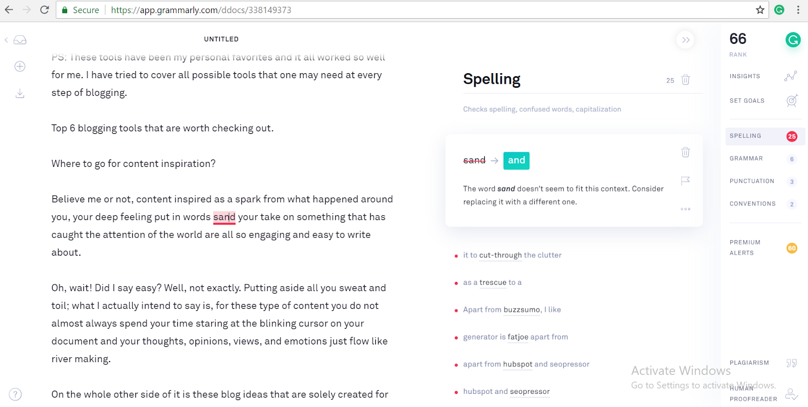Image resolution: width=808 pixels, height=407 pixels.
Task: Collapse the assistant panel with double chevron
Action: (685, 40)
